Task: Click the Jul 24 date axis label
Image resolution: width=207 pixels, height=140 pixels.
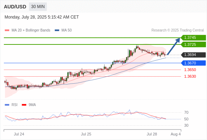Action: [19, 134]
